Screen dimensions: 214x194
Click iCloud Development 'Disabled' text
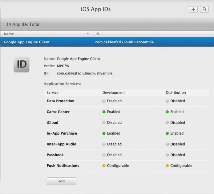click(114, 123)
